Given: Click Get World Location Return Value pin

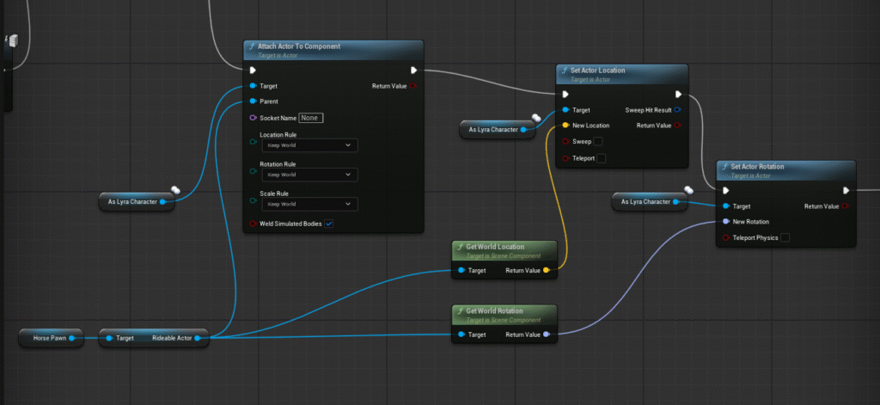Looking at the screenshot, I should coord(547,271).
